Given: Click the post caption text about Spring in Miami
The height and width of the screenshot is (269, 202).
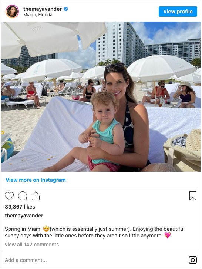Looking at the screenshot, I should tap(95, 232).
